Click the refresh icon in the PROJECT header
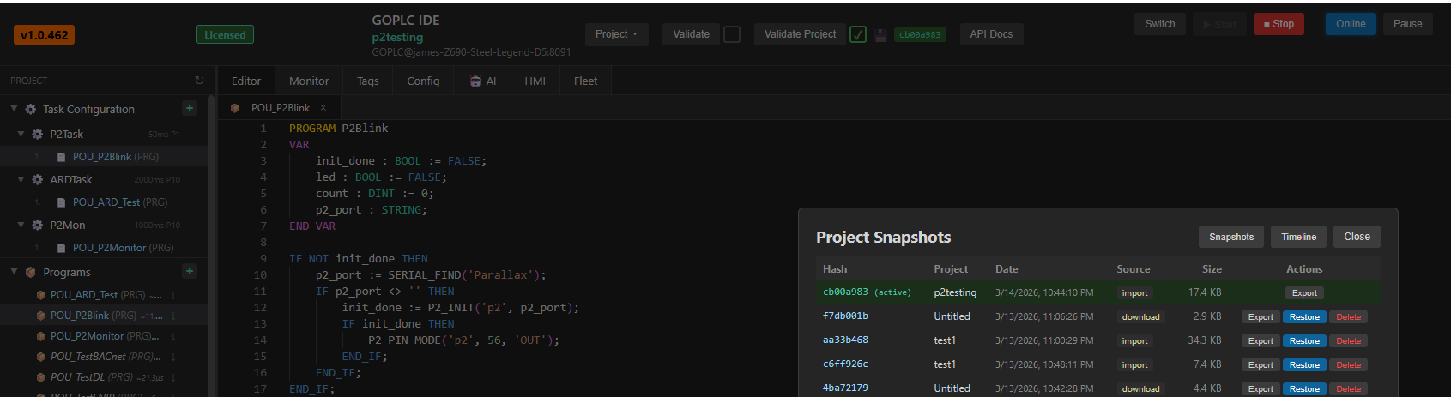This screenshot has width=1451, height=397. [x=199, y=81]
